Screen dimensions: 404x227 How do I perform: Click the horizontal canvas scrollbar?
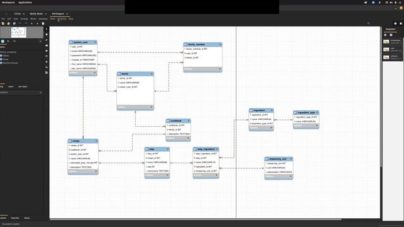(x=196, y=219)
